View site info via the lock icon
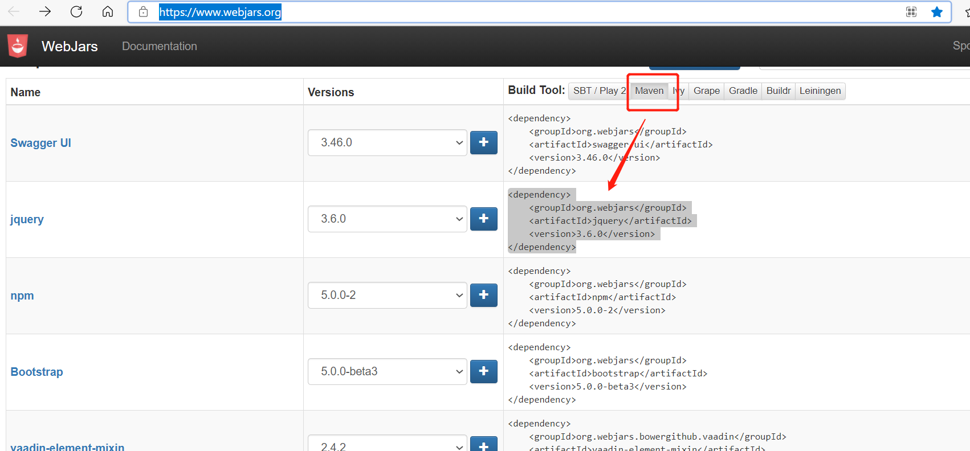970x451 pixels. 144,12
